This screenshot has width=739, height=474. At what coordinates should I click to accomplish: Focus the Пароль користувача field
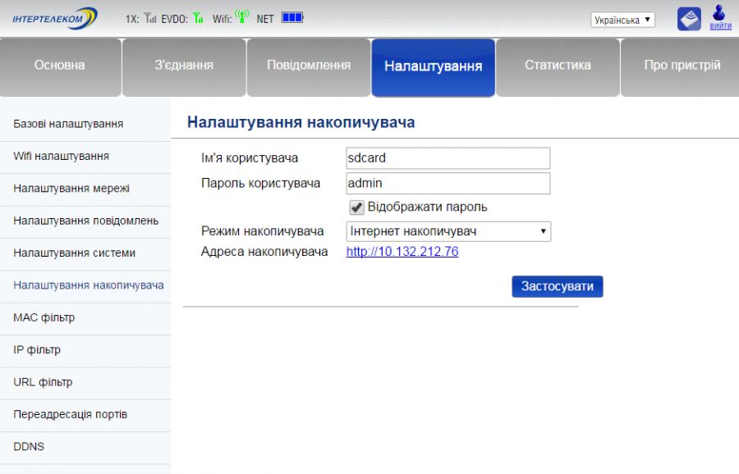[448, 183]
